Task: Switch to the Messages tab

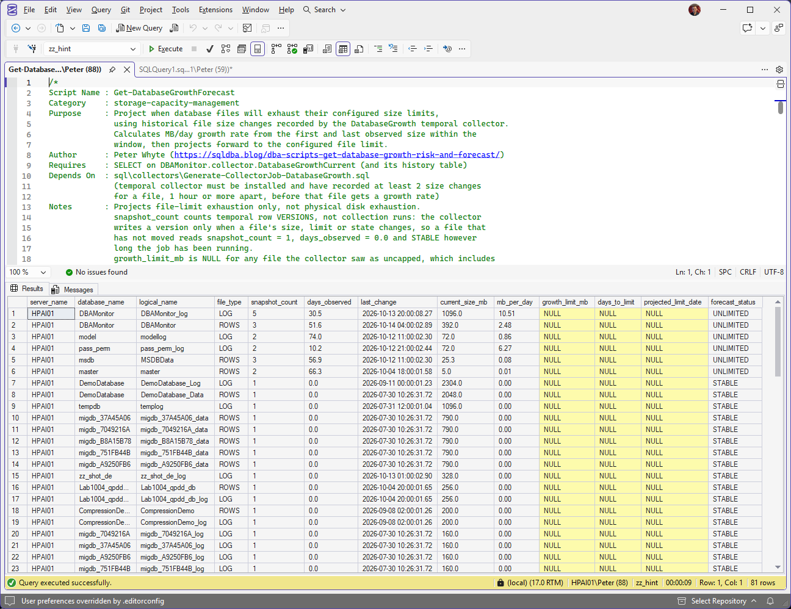Action: click(73, 290)
